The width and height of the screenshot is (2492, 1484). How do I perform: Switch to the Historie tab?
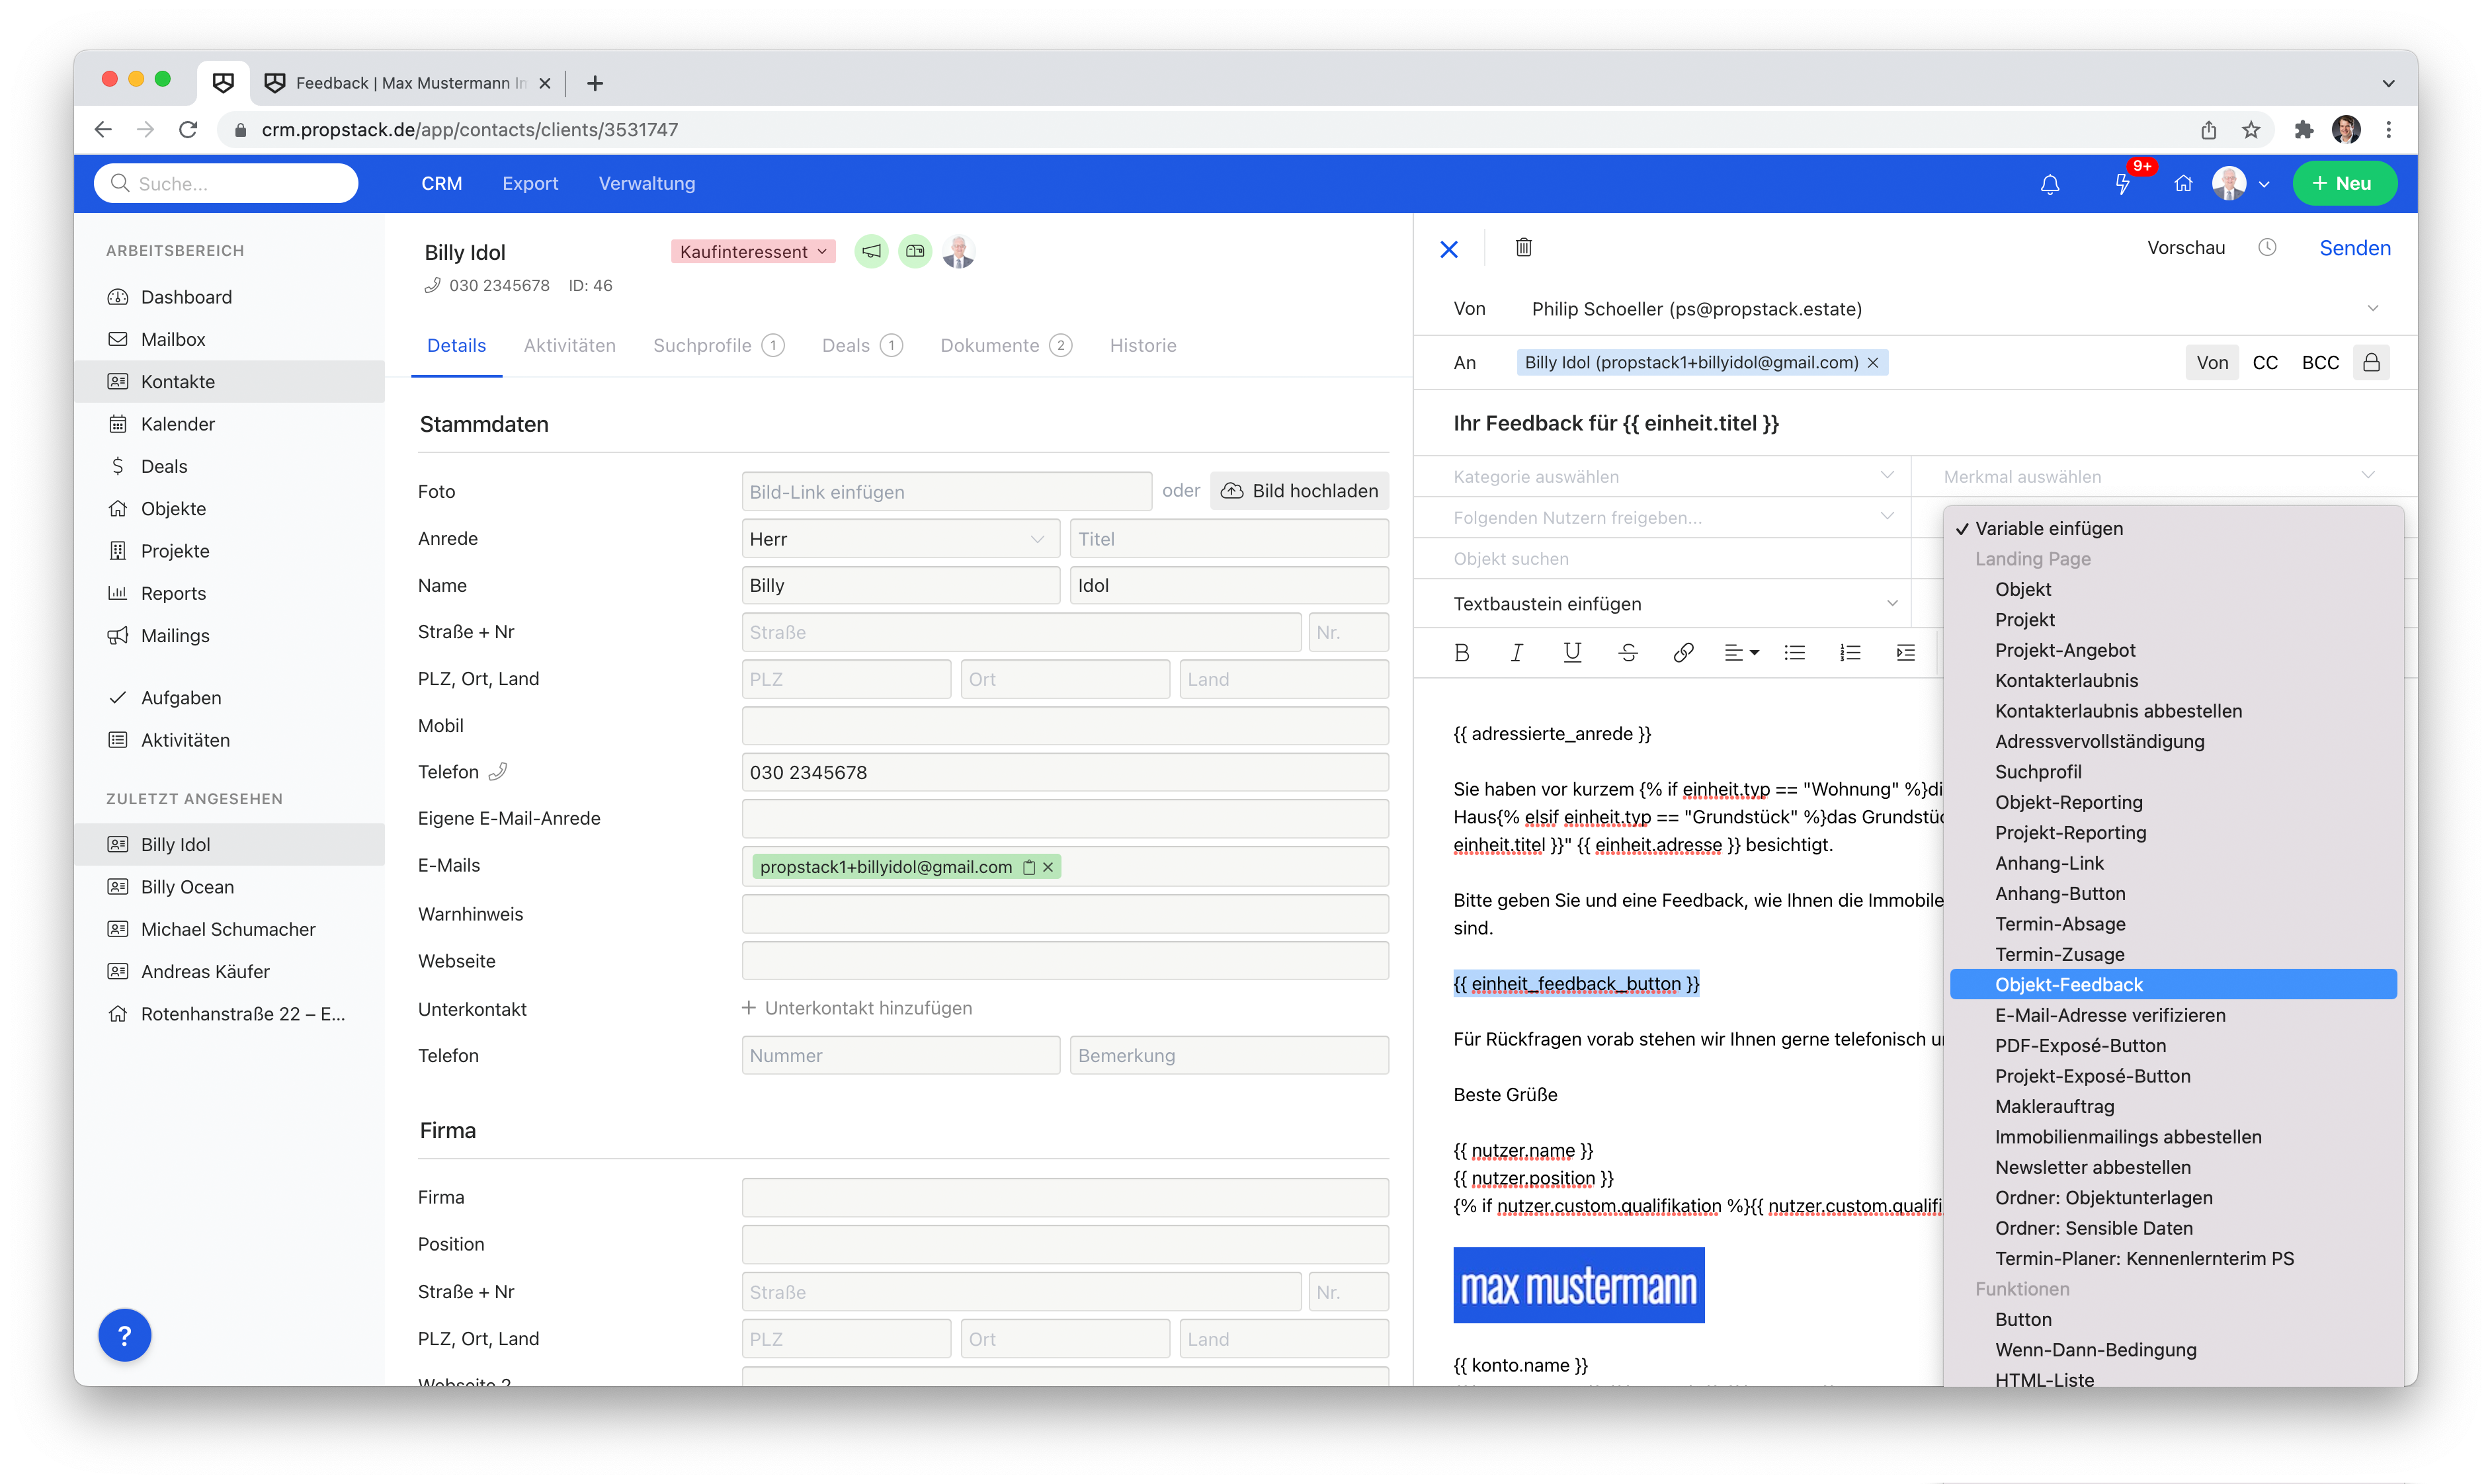[1142, 345]
